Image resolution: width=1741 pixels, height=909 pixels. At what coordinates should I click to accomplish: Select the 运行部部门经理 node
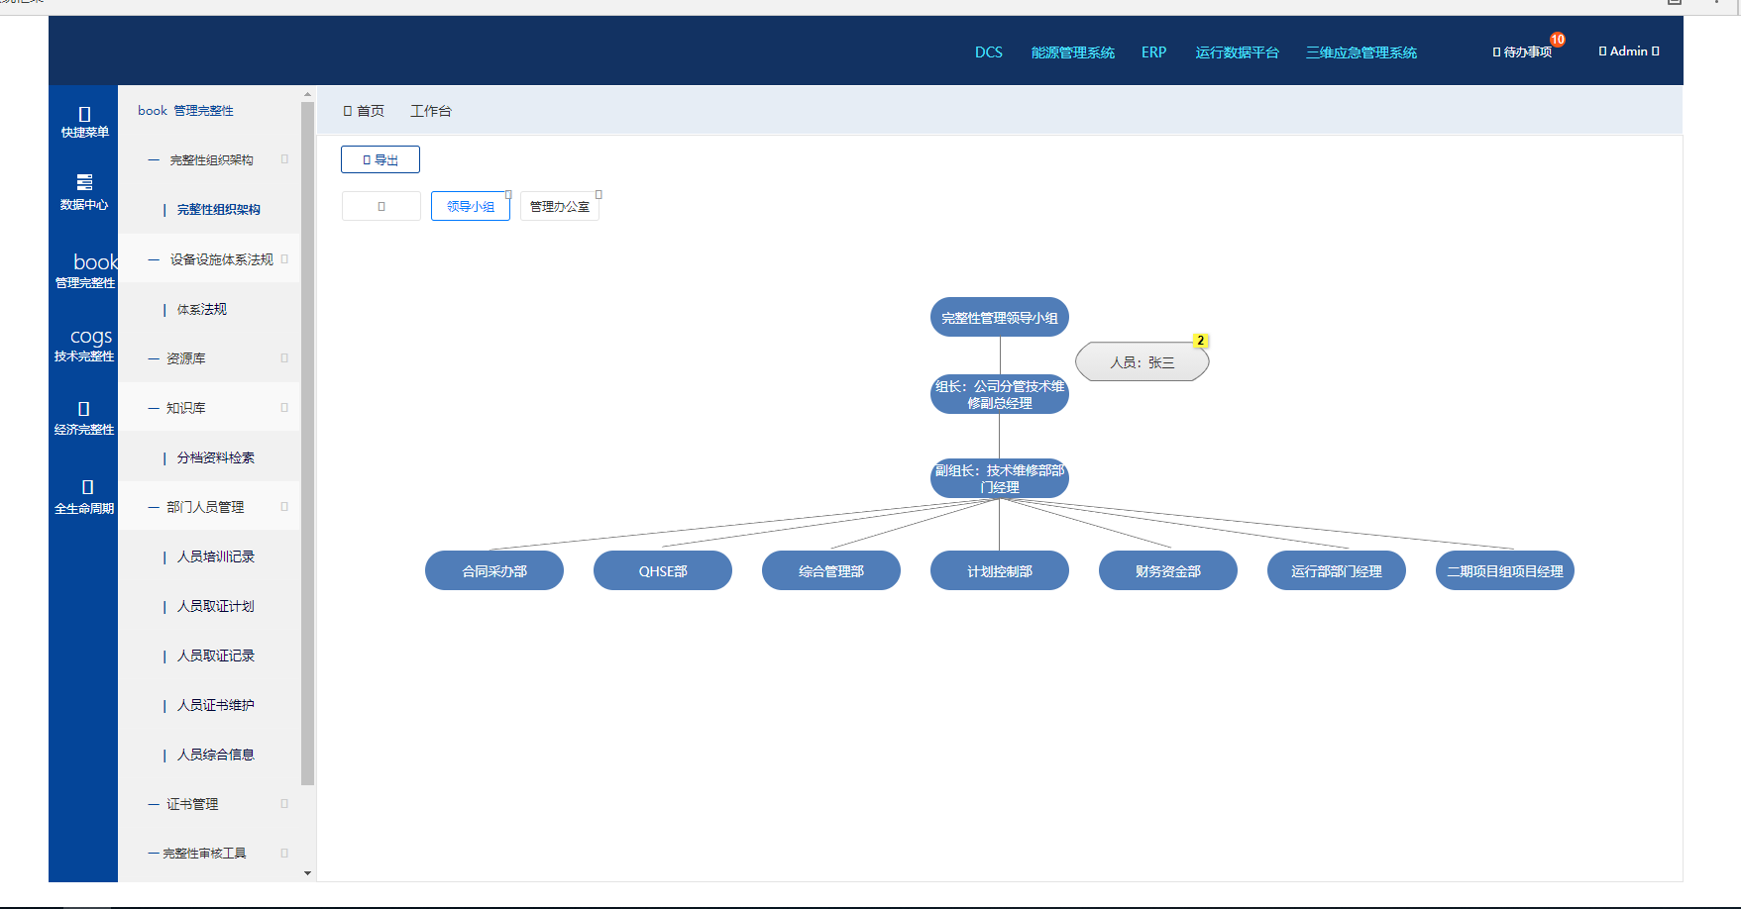[x=1337, y=571]
